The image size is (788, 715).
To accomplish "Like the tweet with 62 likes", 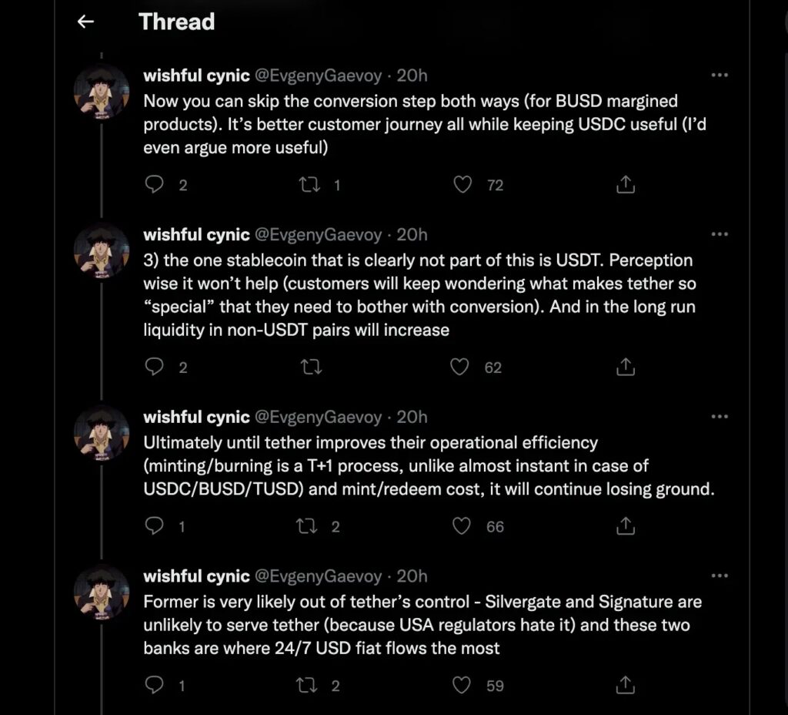I will click(460, 368).
